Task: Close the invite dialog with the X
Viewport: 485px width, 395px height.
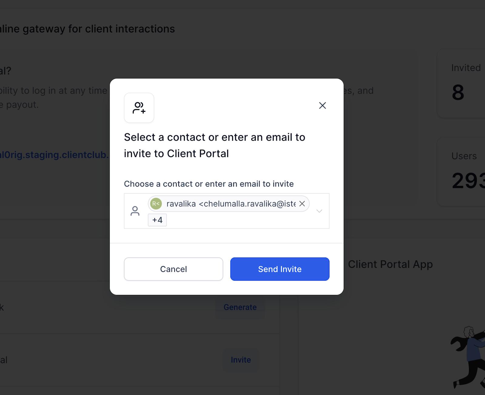Action: click(323, 105)
